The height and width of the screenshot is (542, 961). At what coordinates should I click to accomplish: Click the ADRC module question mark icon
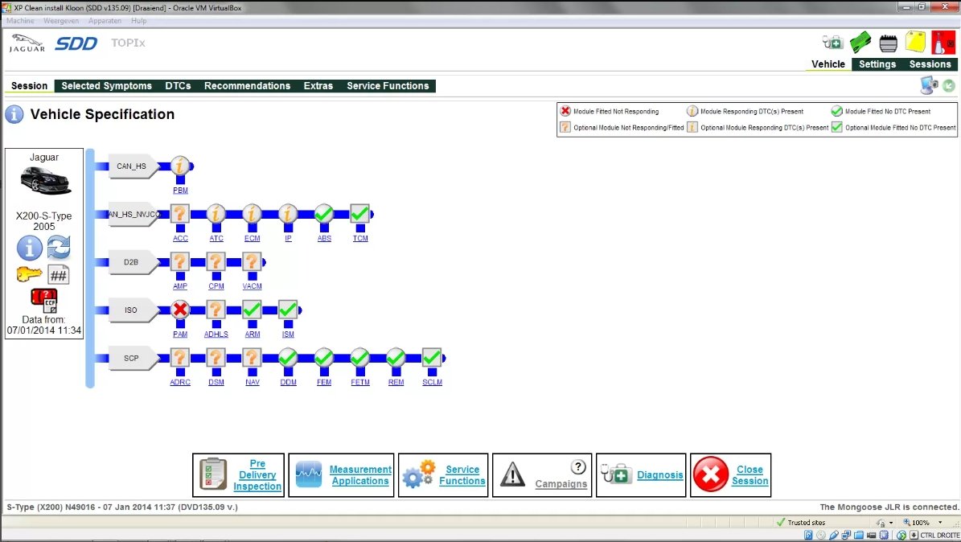180,358
